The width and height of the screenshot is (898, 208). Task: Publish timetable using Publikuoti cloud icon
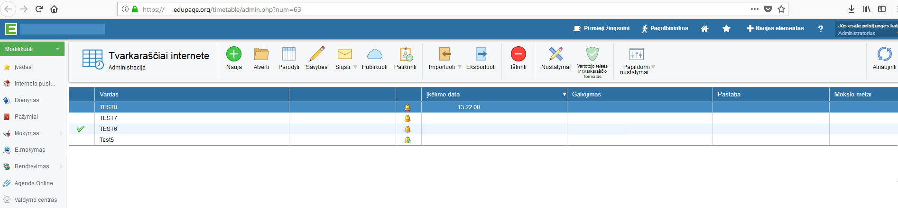click(x=374, y=54)
